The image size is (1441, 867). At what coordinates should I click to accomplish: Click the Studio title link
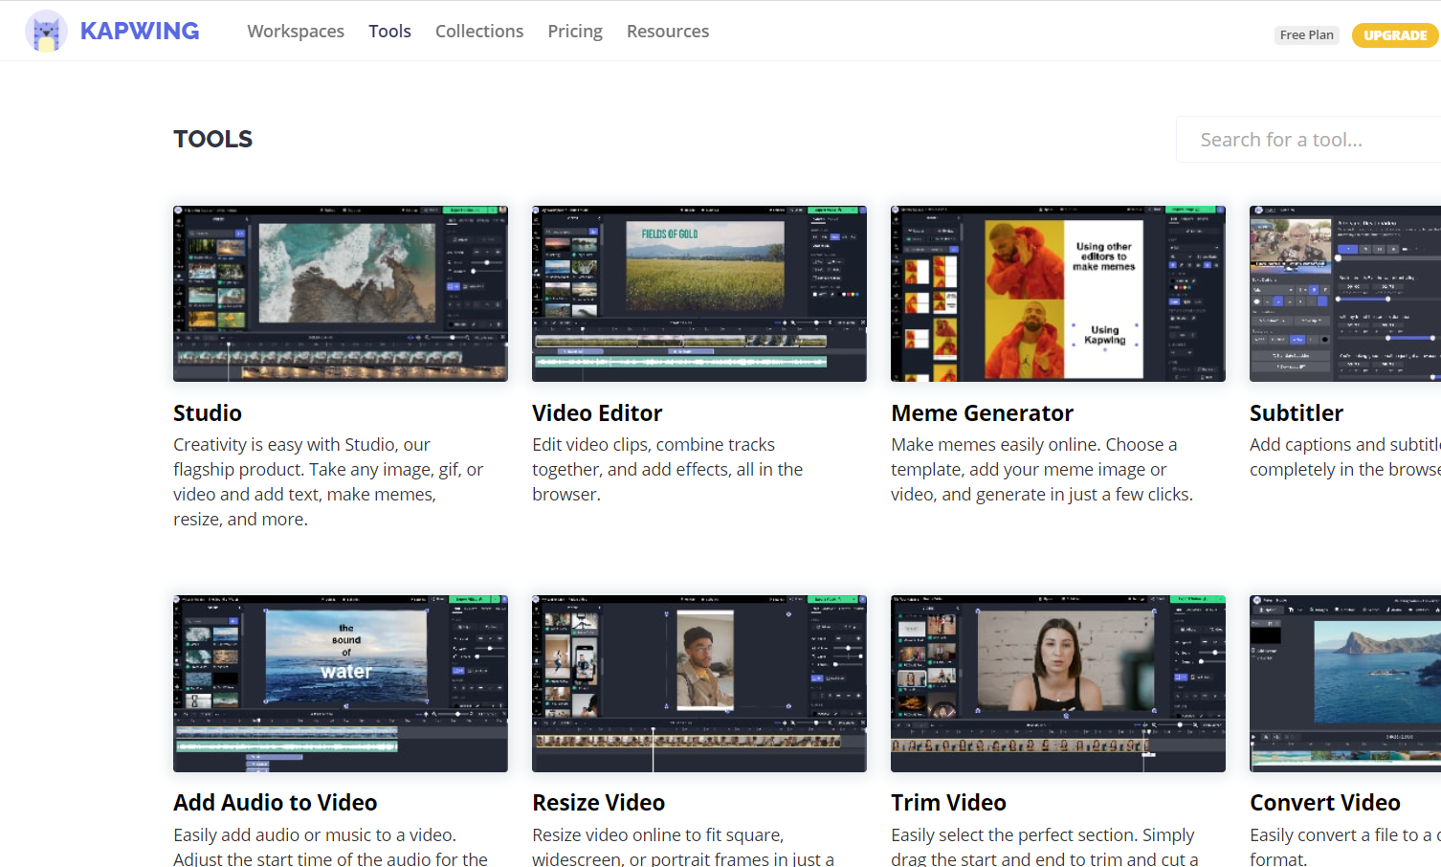[x=208, y=413]
